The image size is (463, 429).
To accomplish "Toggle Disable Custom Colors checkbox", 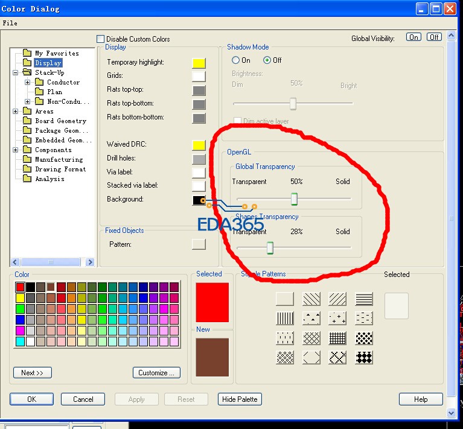I will pyautogui.click(x=100, y=39).
